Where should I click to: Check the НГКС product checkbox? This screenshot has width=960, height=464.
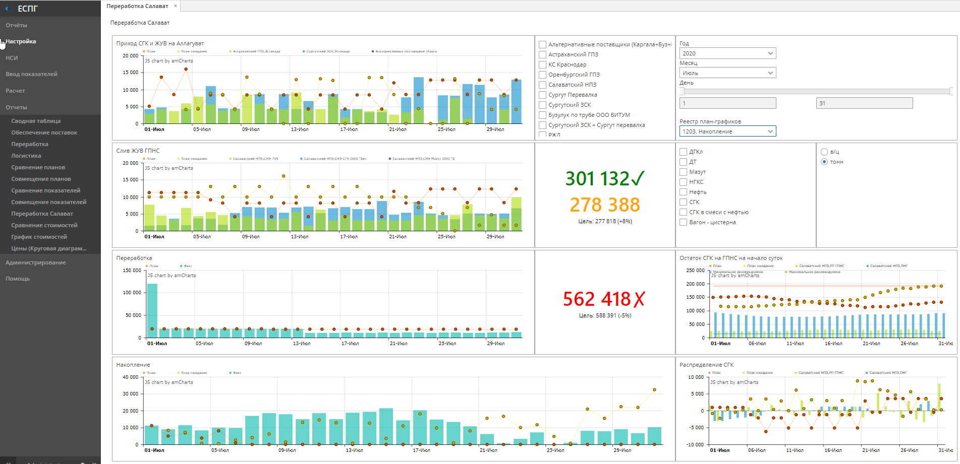684,182
